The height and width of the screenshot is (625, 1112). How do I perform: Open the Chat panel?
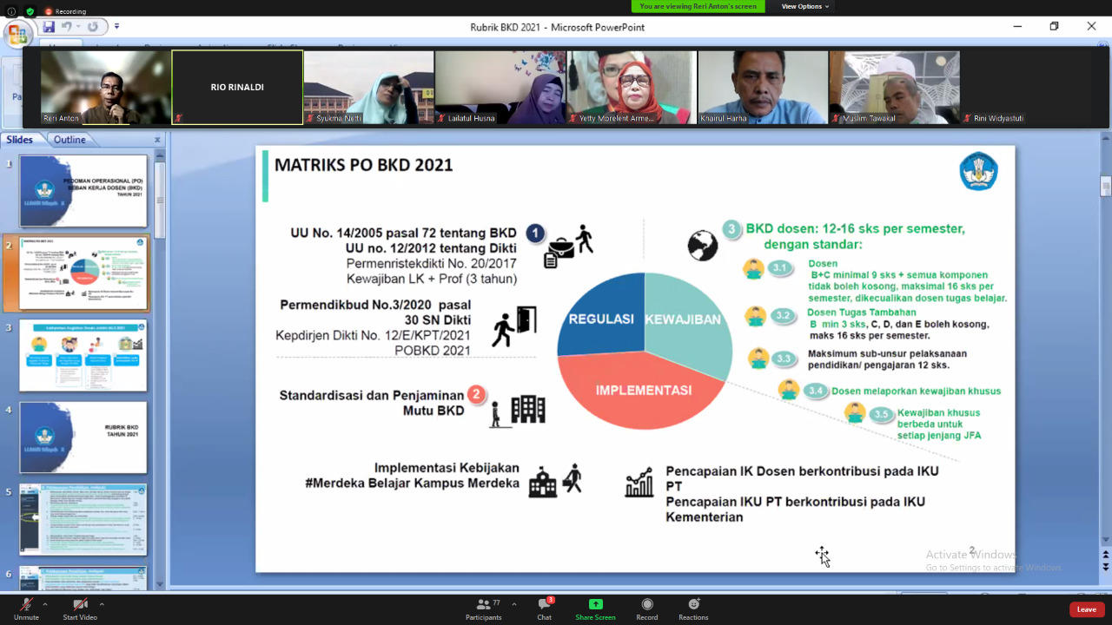(544, 605)
